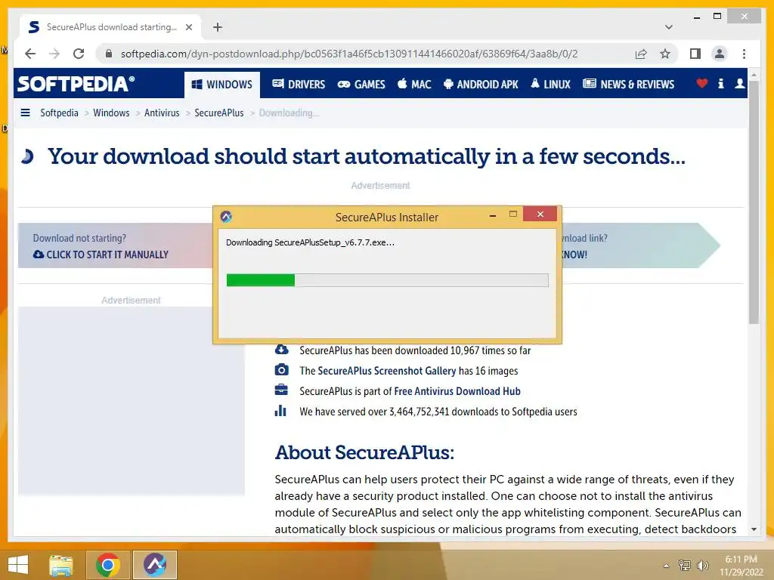Click the red heart favorites icon

tap(701, 83)
